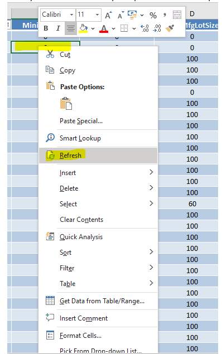This screenshot has width=222, height=354.
Task: Click Decrease Font Size icon
Action: 121,15
